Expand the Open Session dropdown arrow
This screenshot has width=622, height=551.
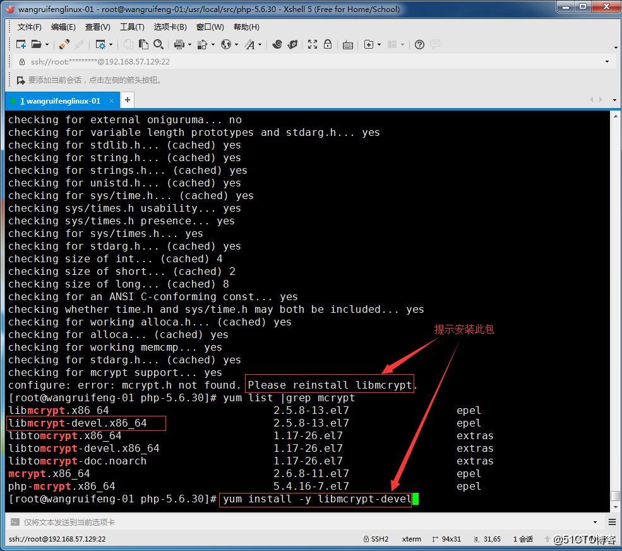pyautogui.click(x=47, y=44)
